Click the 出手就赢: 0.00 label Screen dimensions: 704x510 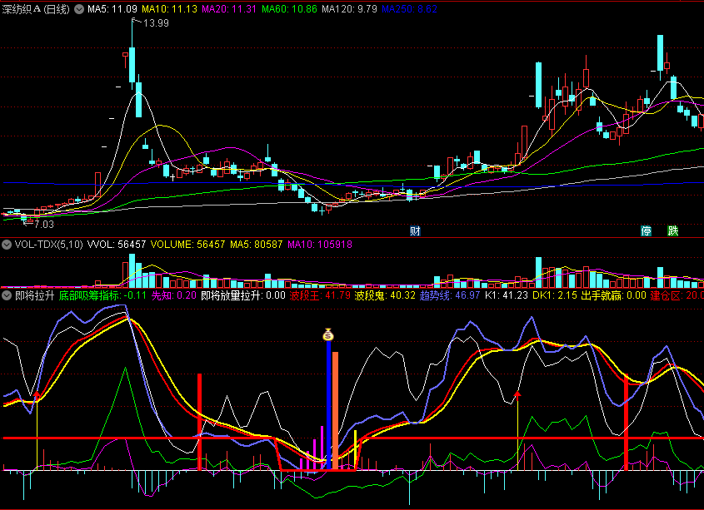pos(613,295)
